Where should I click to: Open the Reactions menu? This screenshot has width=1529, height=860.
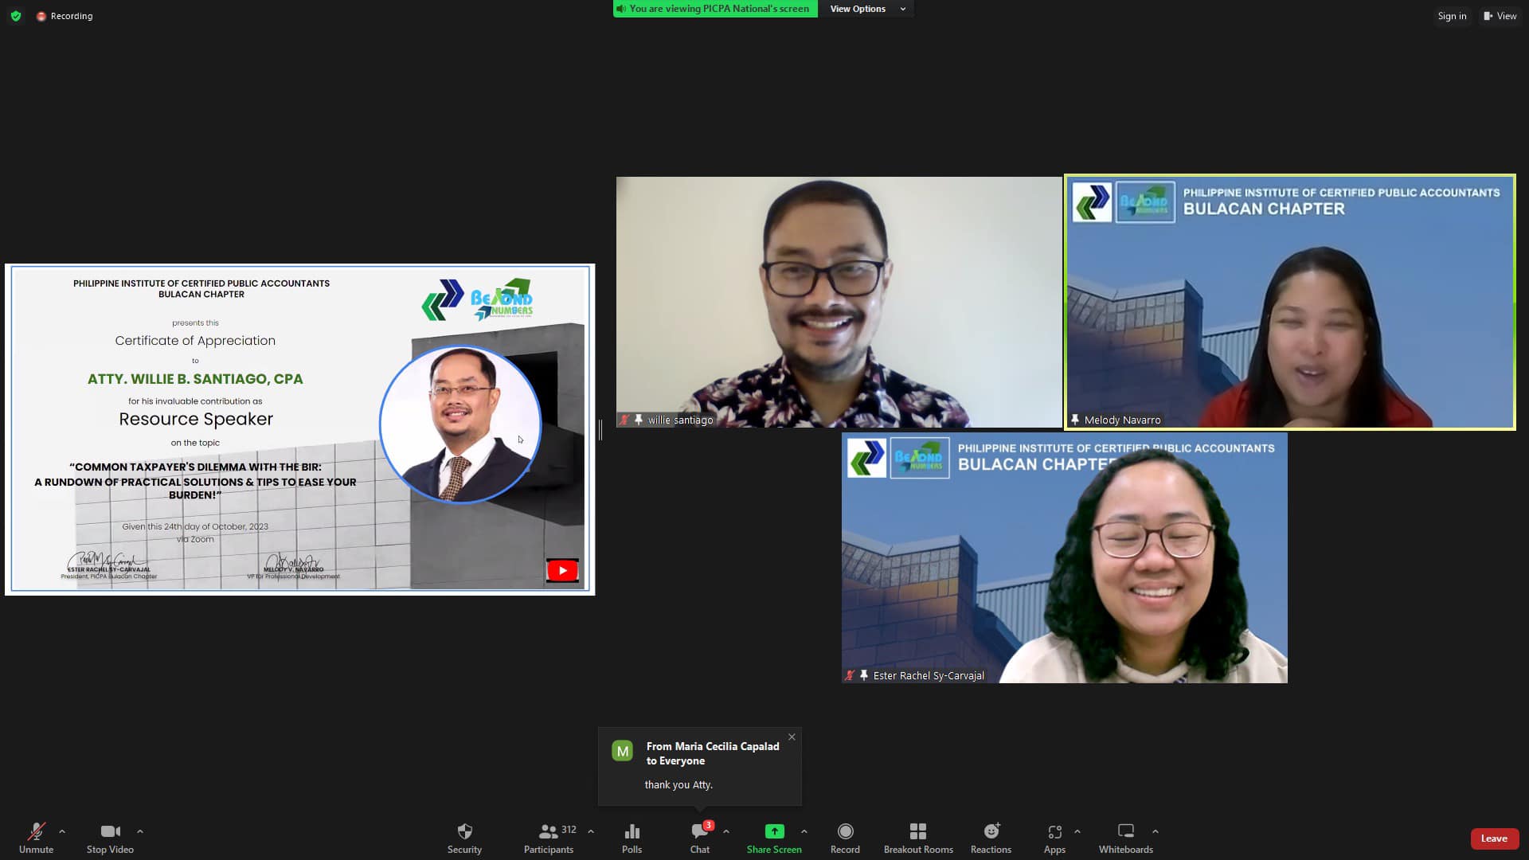click(x=991, y=838)
